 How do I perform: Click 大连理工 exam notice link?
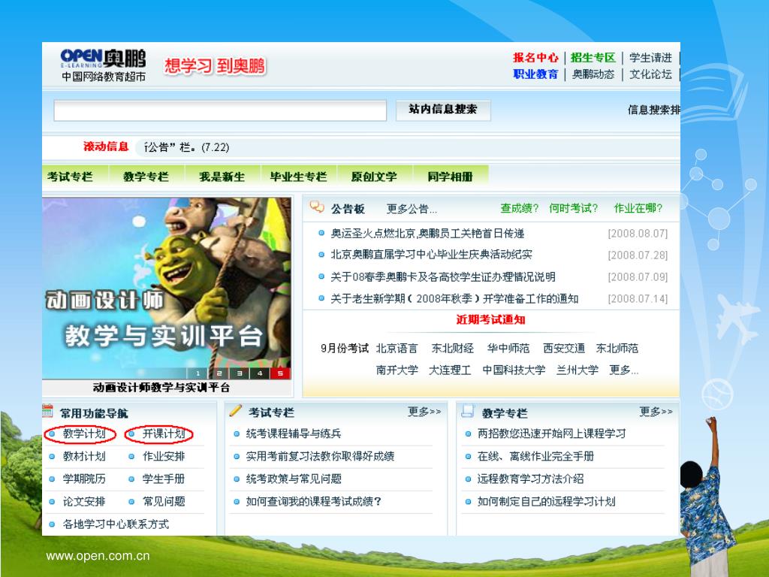[x=450, y=370]
